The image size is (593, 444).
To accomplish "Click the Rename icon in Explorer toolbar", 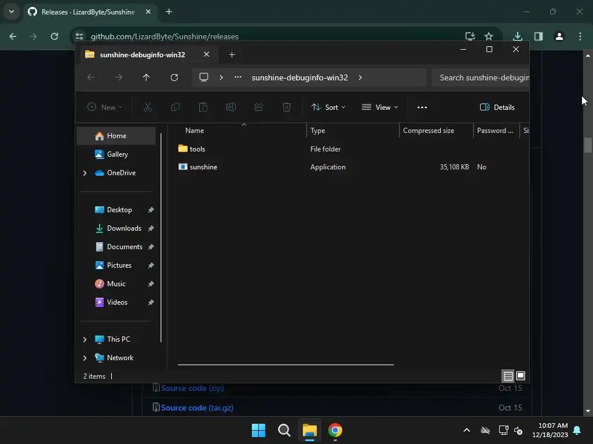I will pos(231,107).
